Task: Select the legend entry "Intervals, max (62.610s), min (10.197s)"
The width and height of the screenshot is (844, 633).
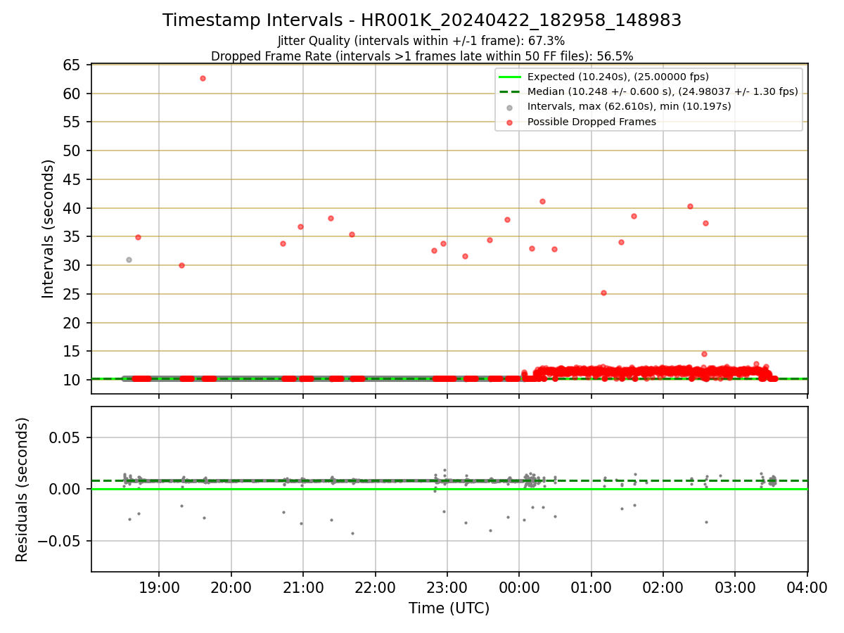Action: [629, 106]
